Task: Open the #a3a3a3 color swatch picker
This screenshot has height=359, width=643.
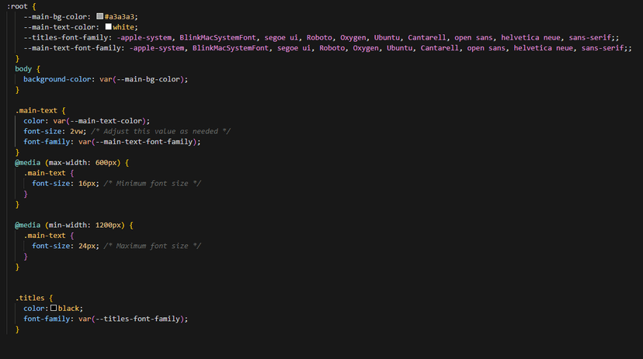Action: (x=100, y=16)
